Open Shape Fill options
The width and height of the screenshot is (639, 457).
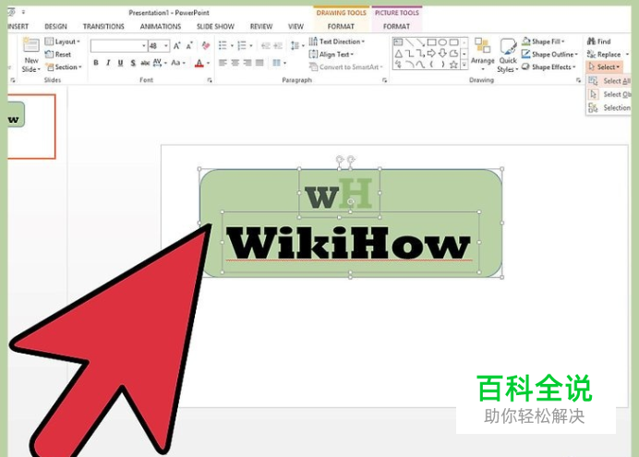point(543,42)
